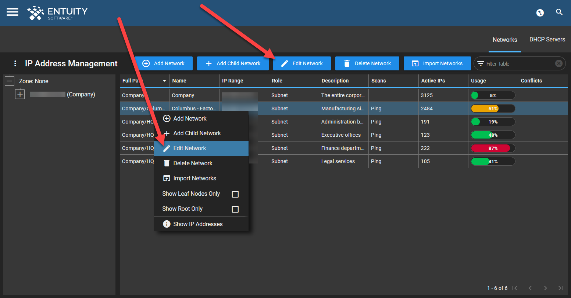The image size is (571, 298).
Task: Click the 2484 active IPs cell
Action: pos(443,108)
